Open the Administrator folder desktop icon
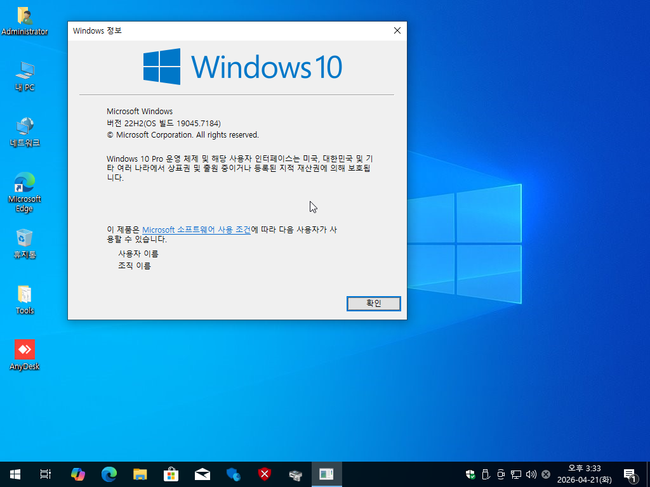The height and width of the screenshot is (487, 650). (25, 21)
